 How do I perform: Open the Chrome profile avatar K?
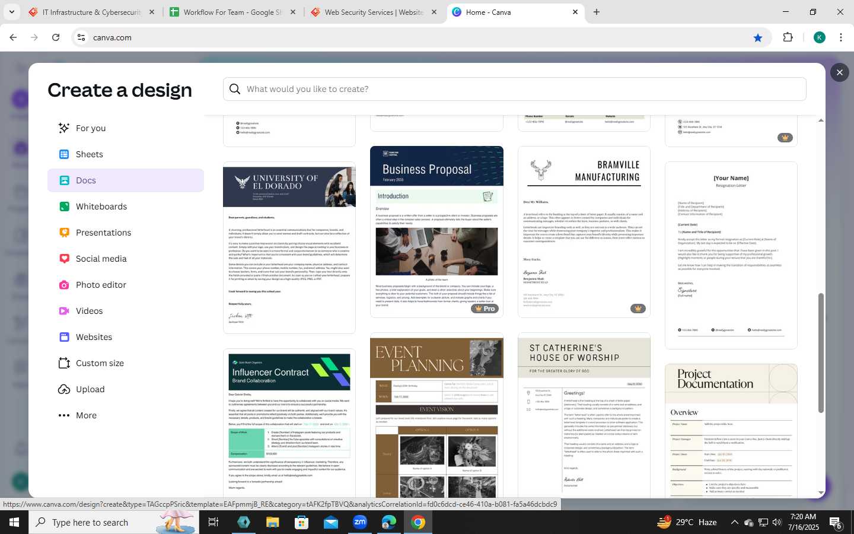pos(819,37)
